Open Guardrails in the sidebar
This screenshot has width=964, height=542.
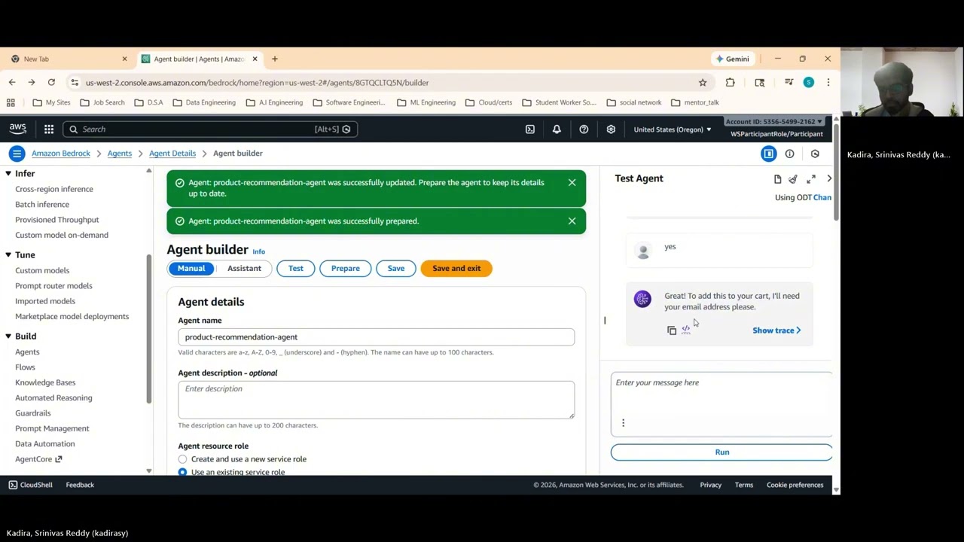point(33,413)
